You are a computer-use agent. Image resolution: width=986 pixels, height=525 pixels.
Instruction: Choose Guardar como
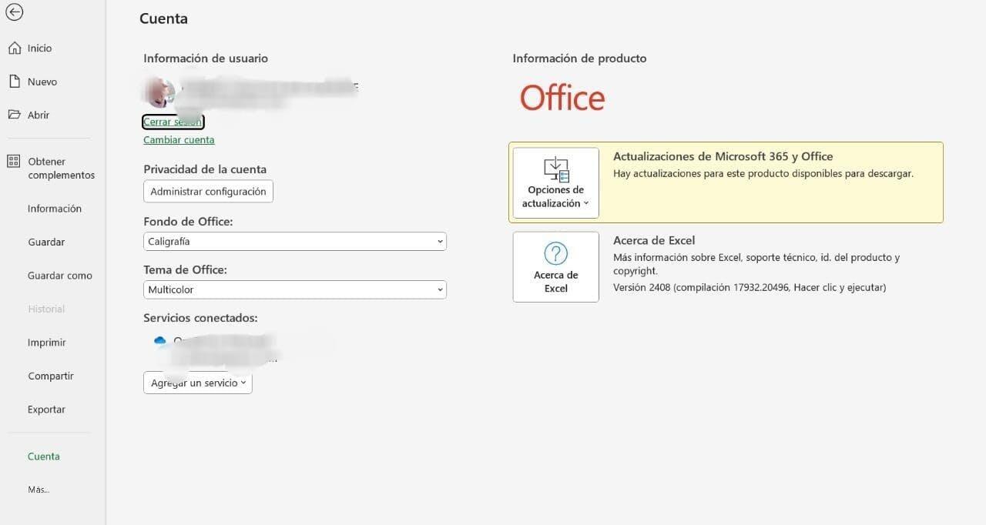pyautogui.click(x=60, y=276)
